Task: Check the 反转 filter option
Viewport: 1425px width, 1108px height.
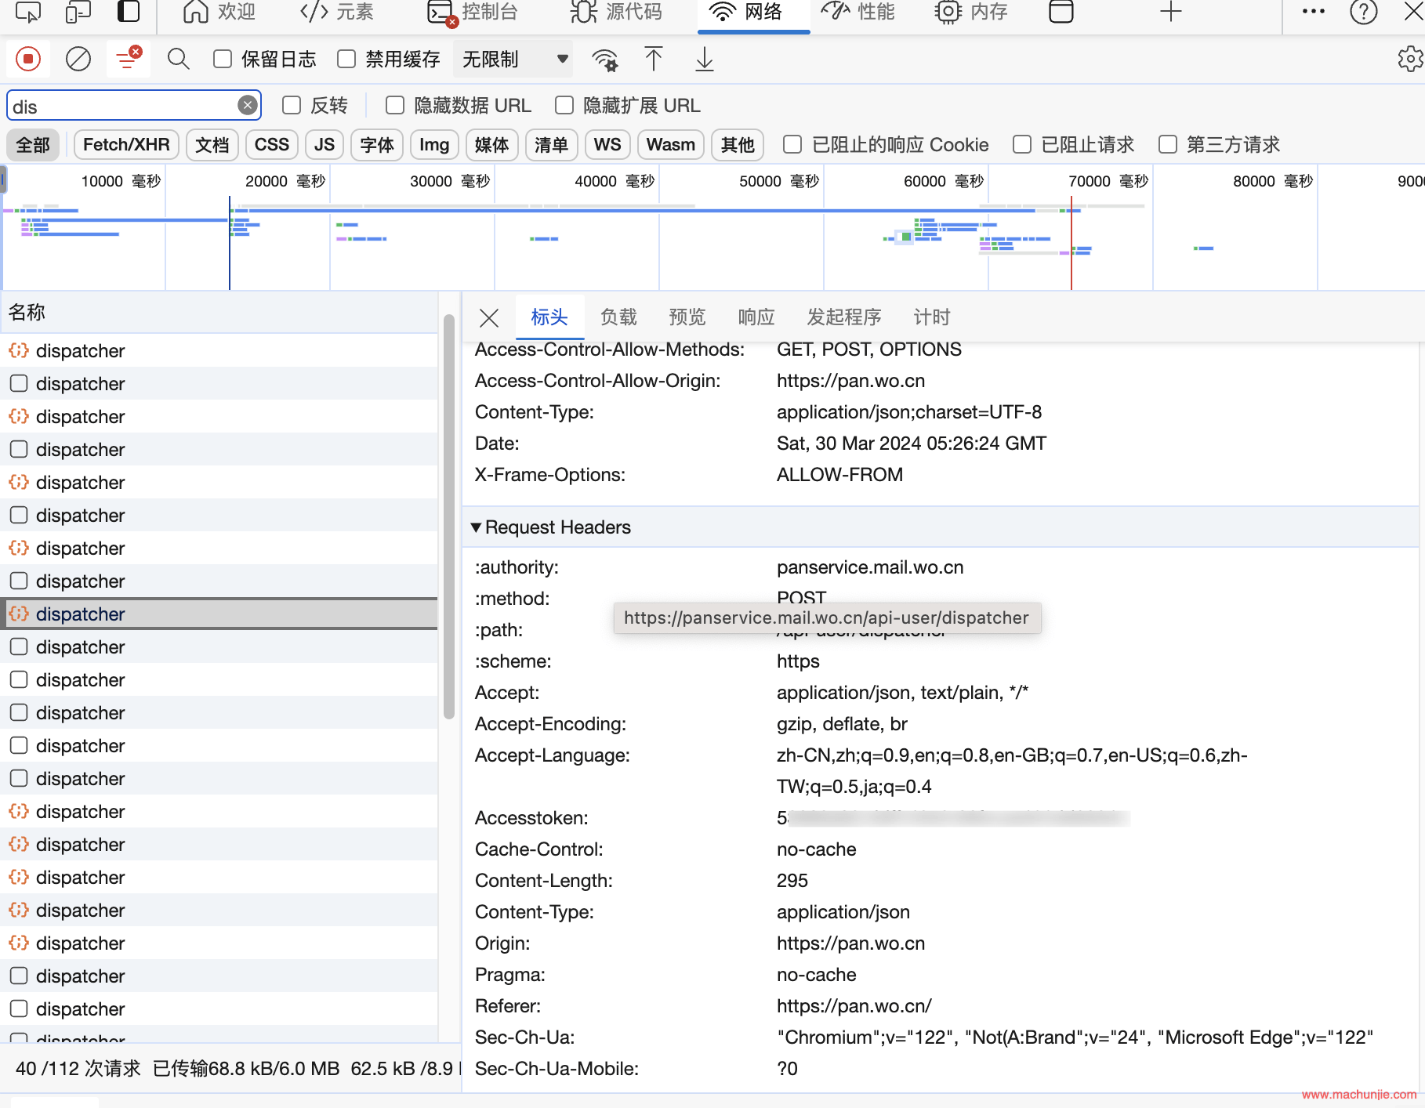Action: coord(292,106)
